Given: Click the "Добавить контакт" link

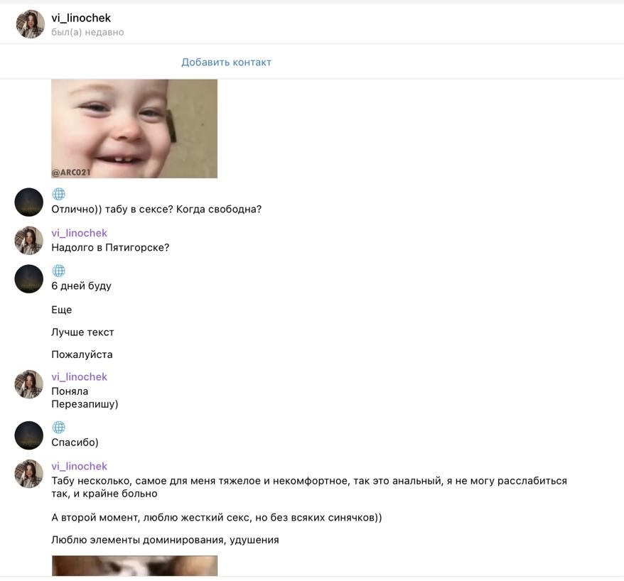Looking at the screenshot, I should pos(227,62).
